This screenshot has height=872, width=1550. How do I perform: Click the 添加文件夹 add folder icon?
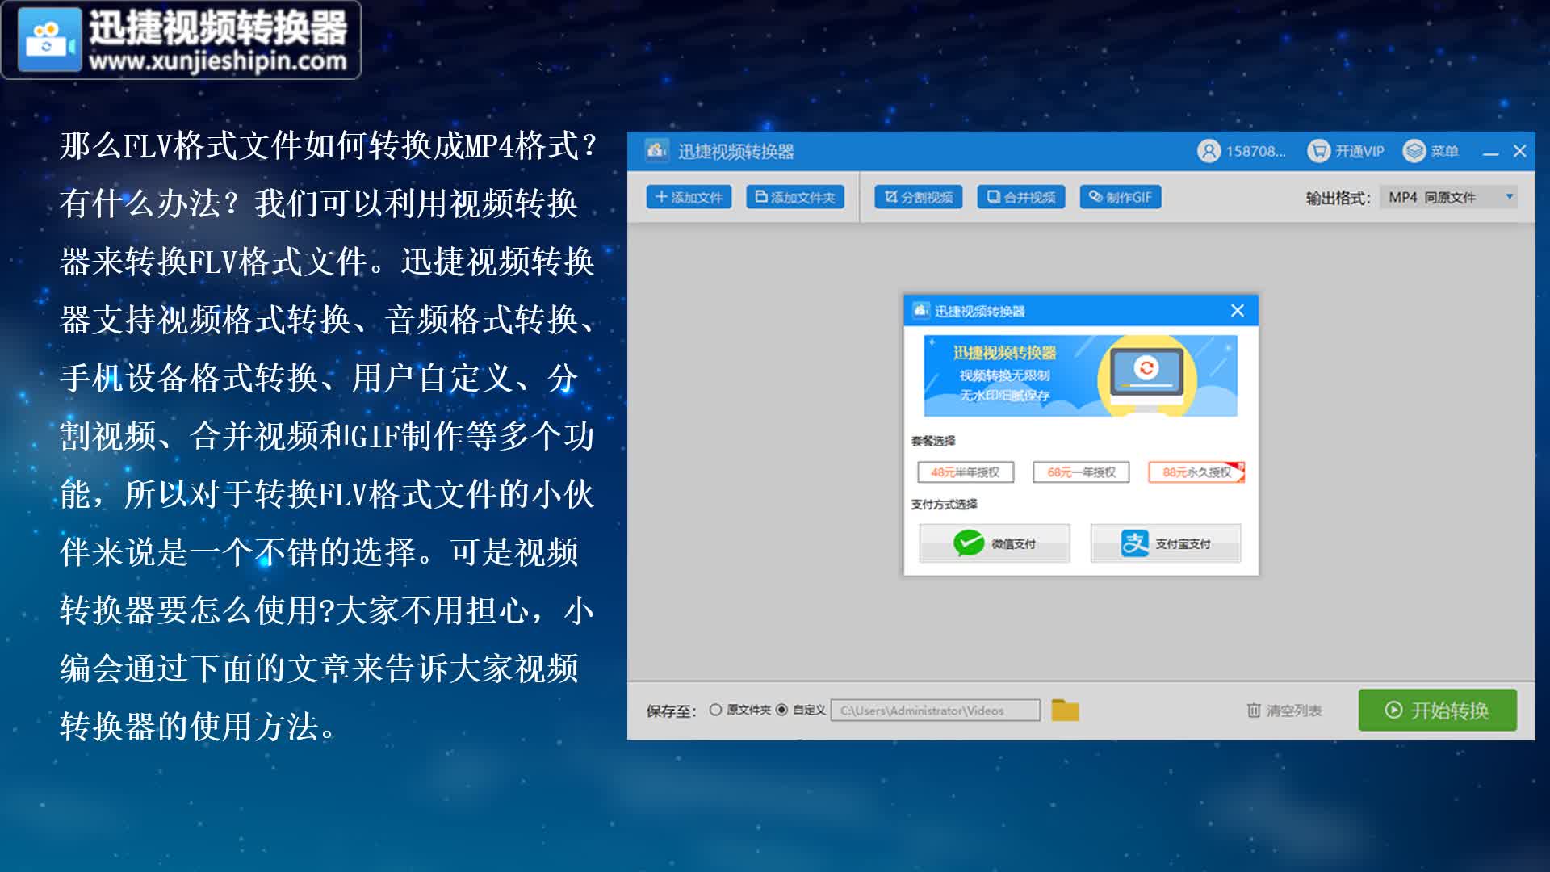click(x=761, y=196)
